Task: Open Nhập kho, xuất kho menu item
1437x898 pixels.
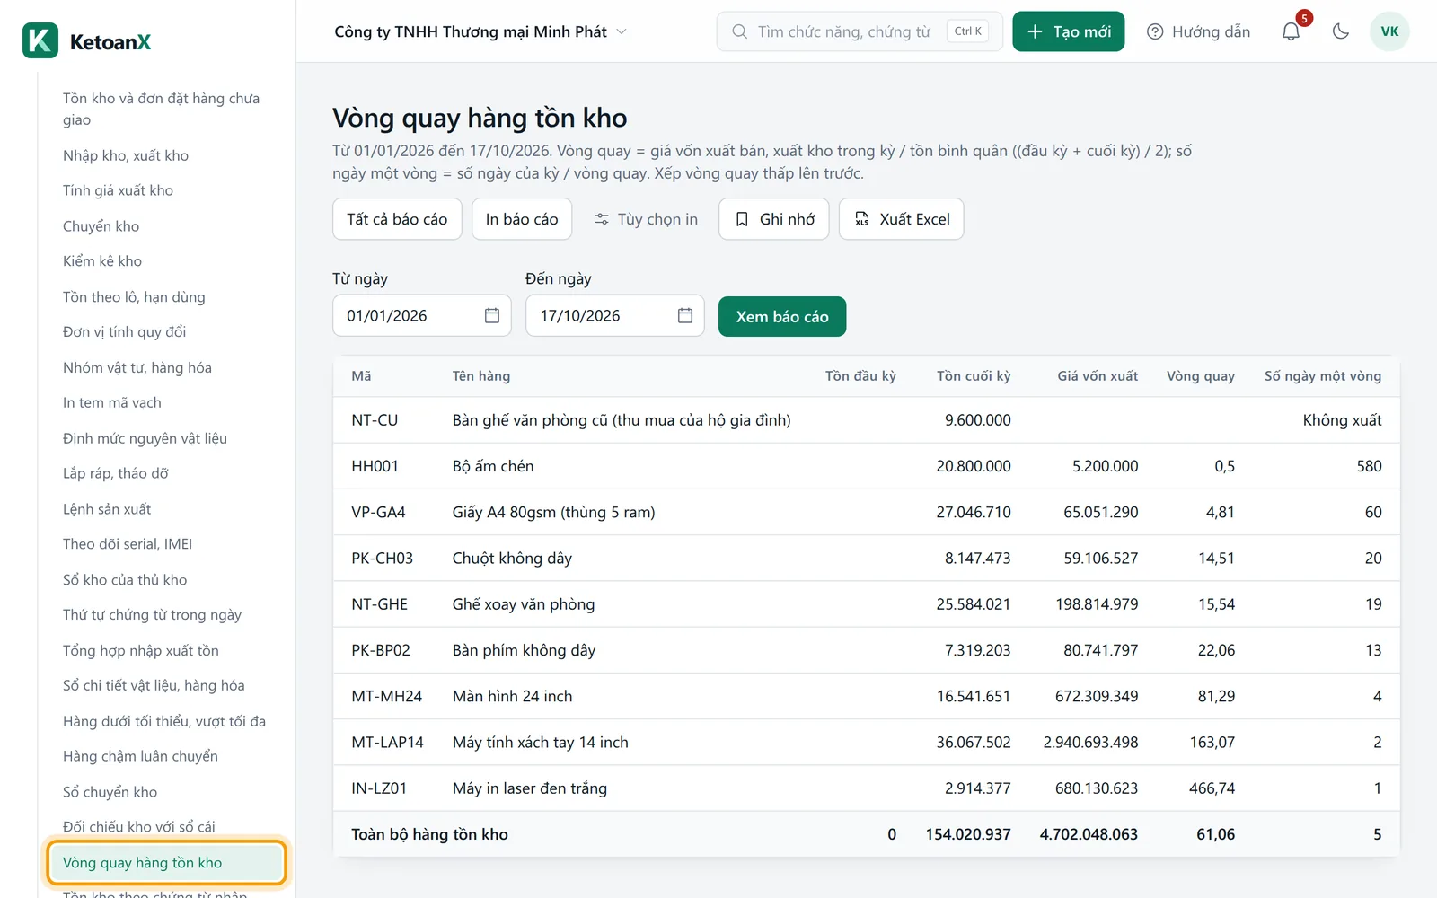Action: pos(126,155)
